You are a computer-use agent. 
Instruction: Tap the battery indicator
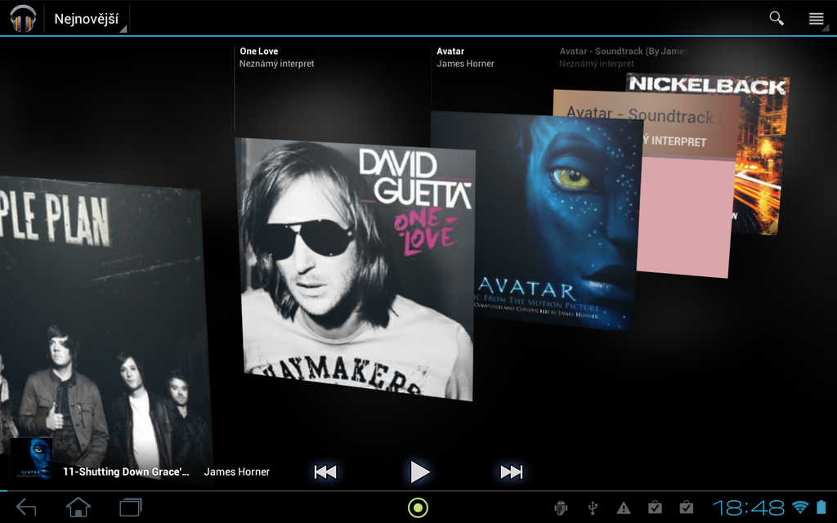pyautogui.click(x=821, y=507)
